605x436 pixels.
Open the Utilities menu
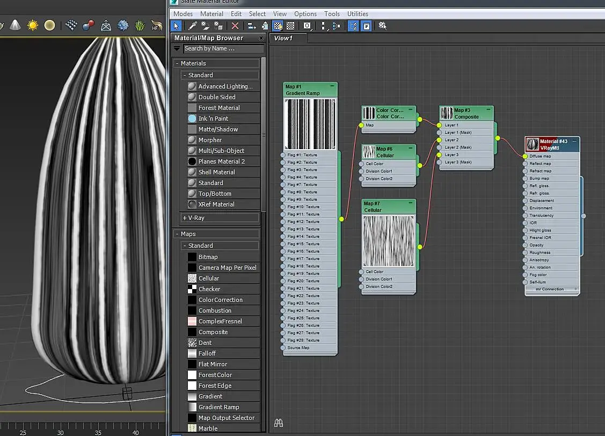[x=358, y=14]
